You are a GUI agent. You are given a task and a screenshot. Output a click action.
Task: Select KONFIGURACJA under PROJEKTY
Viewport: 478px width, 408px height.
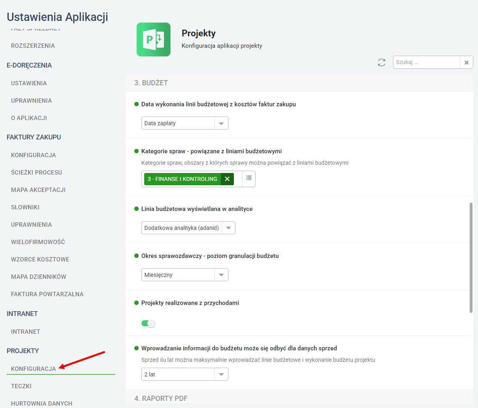(x=34, y=369)
